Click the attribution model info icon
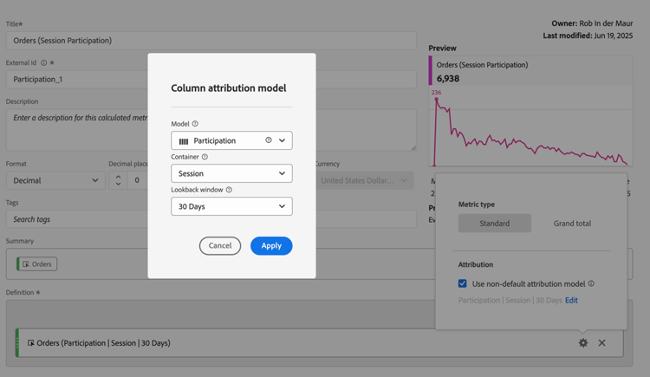This screenshot has height=377, width=650. (x=591, y=283)
